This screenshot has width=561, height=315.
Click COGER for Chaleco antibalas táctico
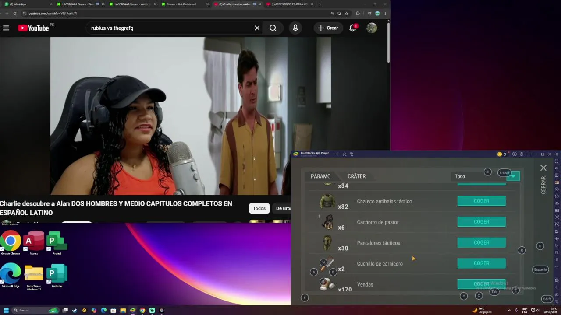coord(481,201)
